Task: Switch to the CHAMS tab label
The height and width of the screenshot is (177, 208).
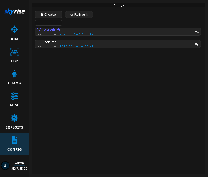Action: (14, 83)
